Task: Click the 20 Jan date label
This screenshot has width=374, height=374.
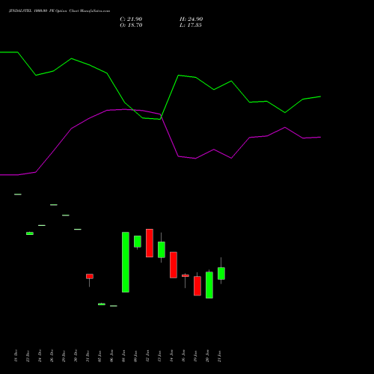Action: 207,356
